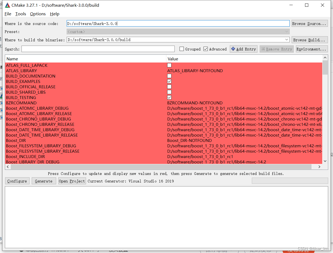Click the source code path field
Image resolution: width=333 pixels, height=253 pixels.
[178, 24]
